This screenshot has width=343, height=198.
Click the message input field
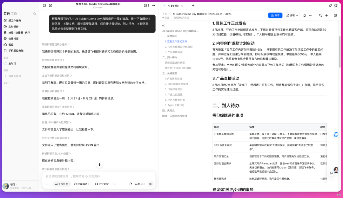tap(98, 176)
